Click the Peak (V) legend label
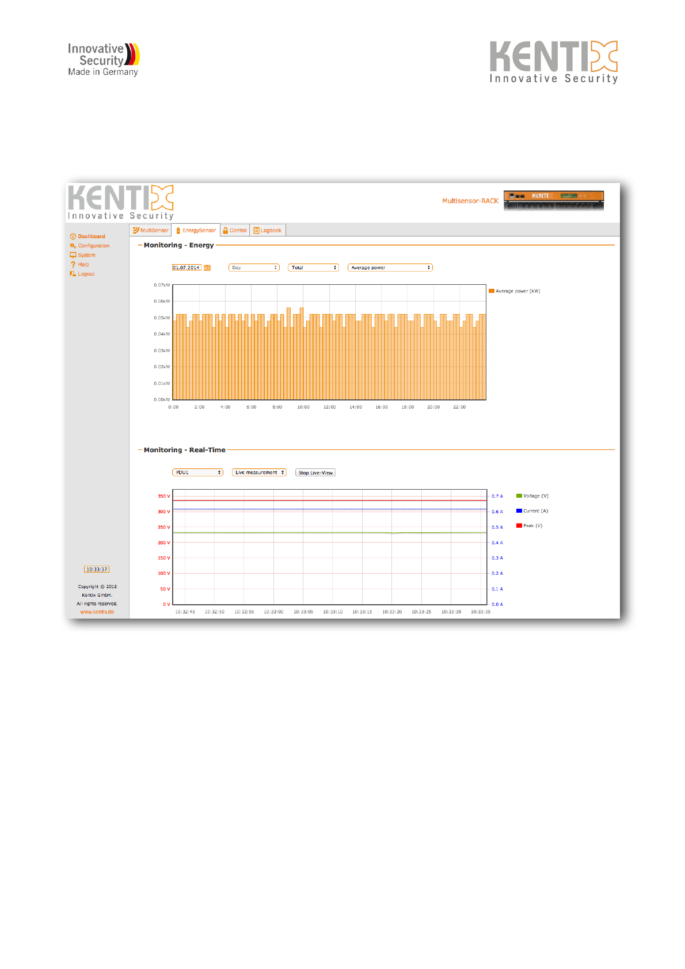 [x=533, y=526]
